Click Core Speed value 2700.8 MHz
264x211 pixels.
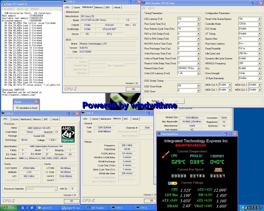point(29,168)
